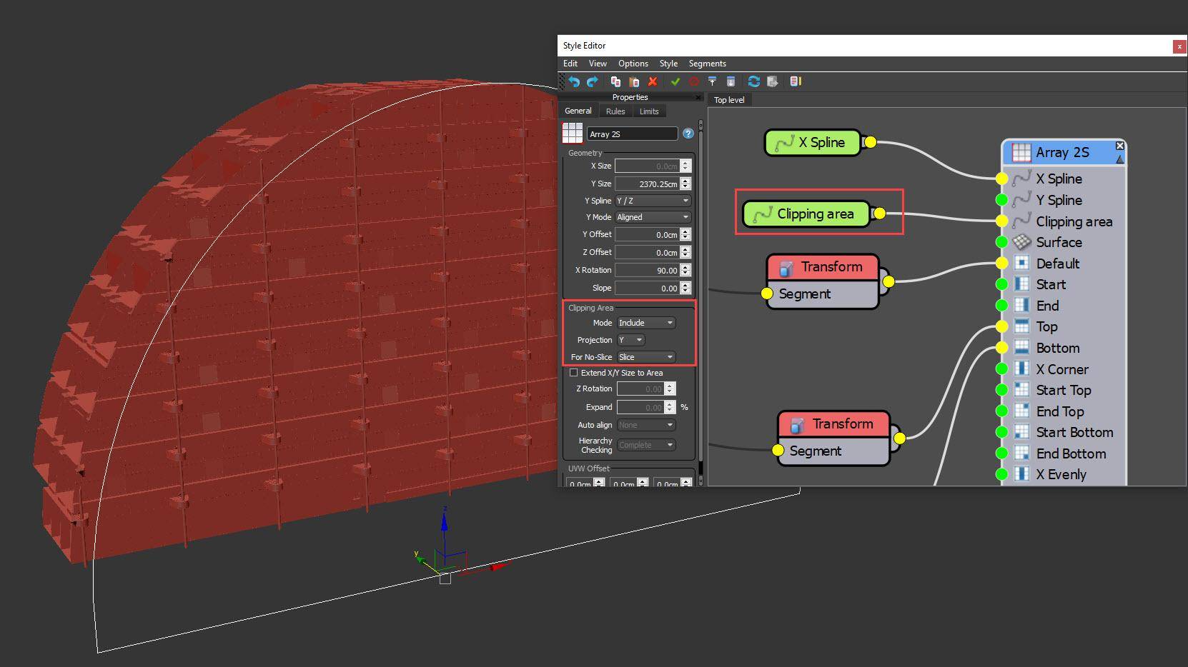1188x667 pixels.
Task: Change the Projection axis dropdown
Action: (630, 340)
